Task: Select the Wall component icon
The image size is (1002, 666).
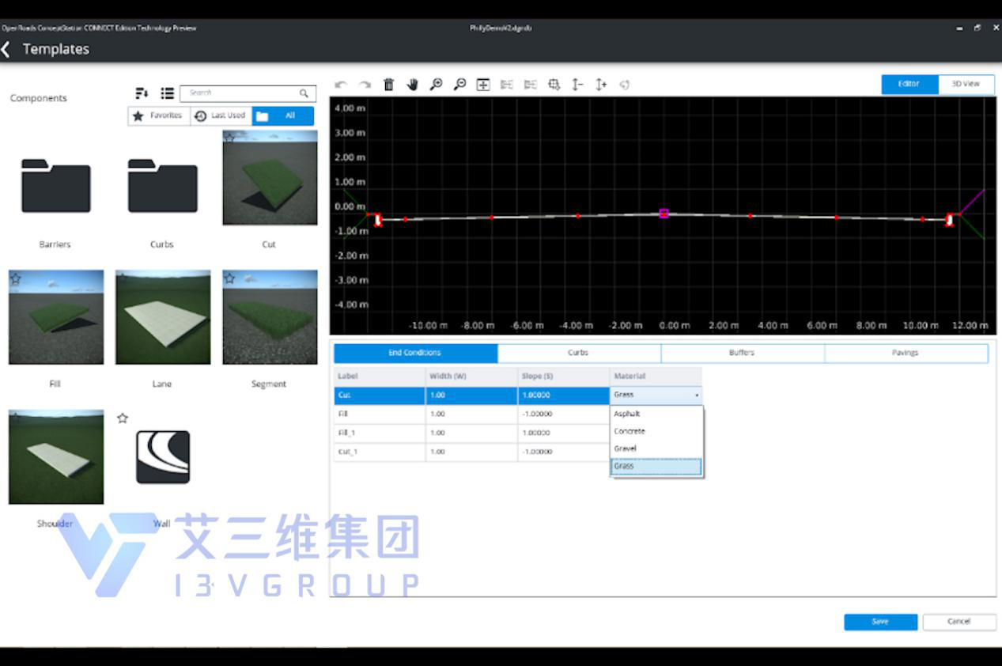Action: pyautogui.click(x=163, y=457)
